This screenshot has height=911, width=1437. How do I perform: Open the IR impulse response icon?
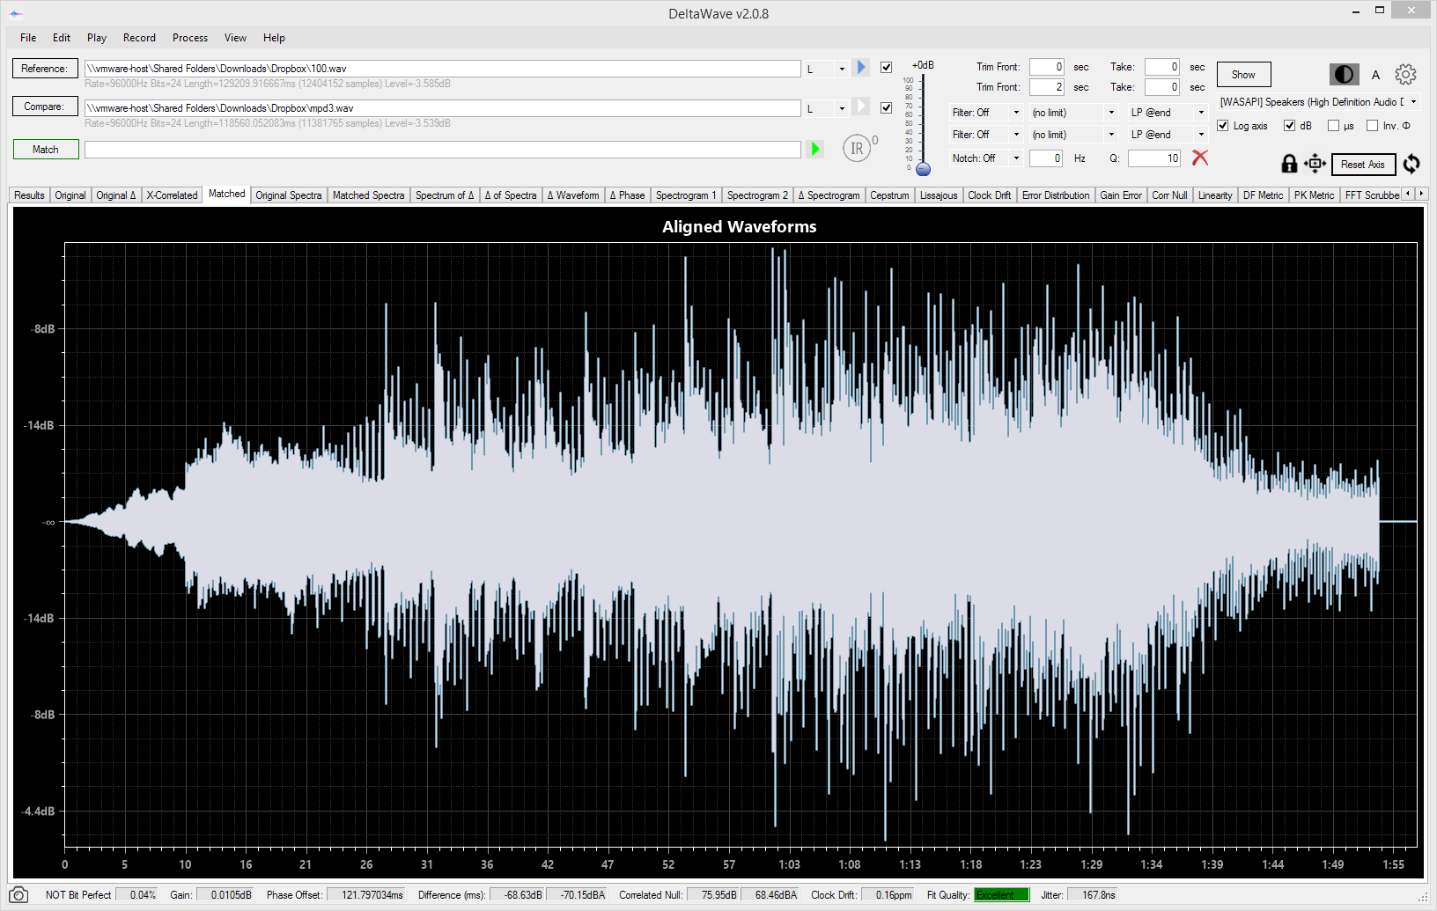(x=857, y=148)
